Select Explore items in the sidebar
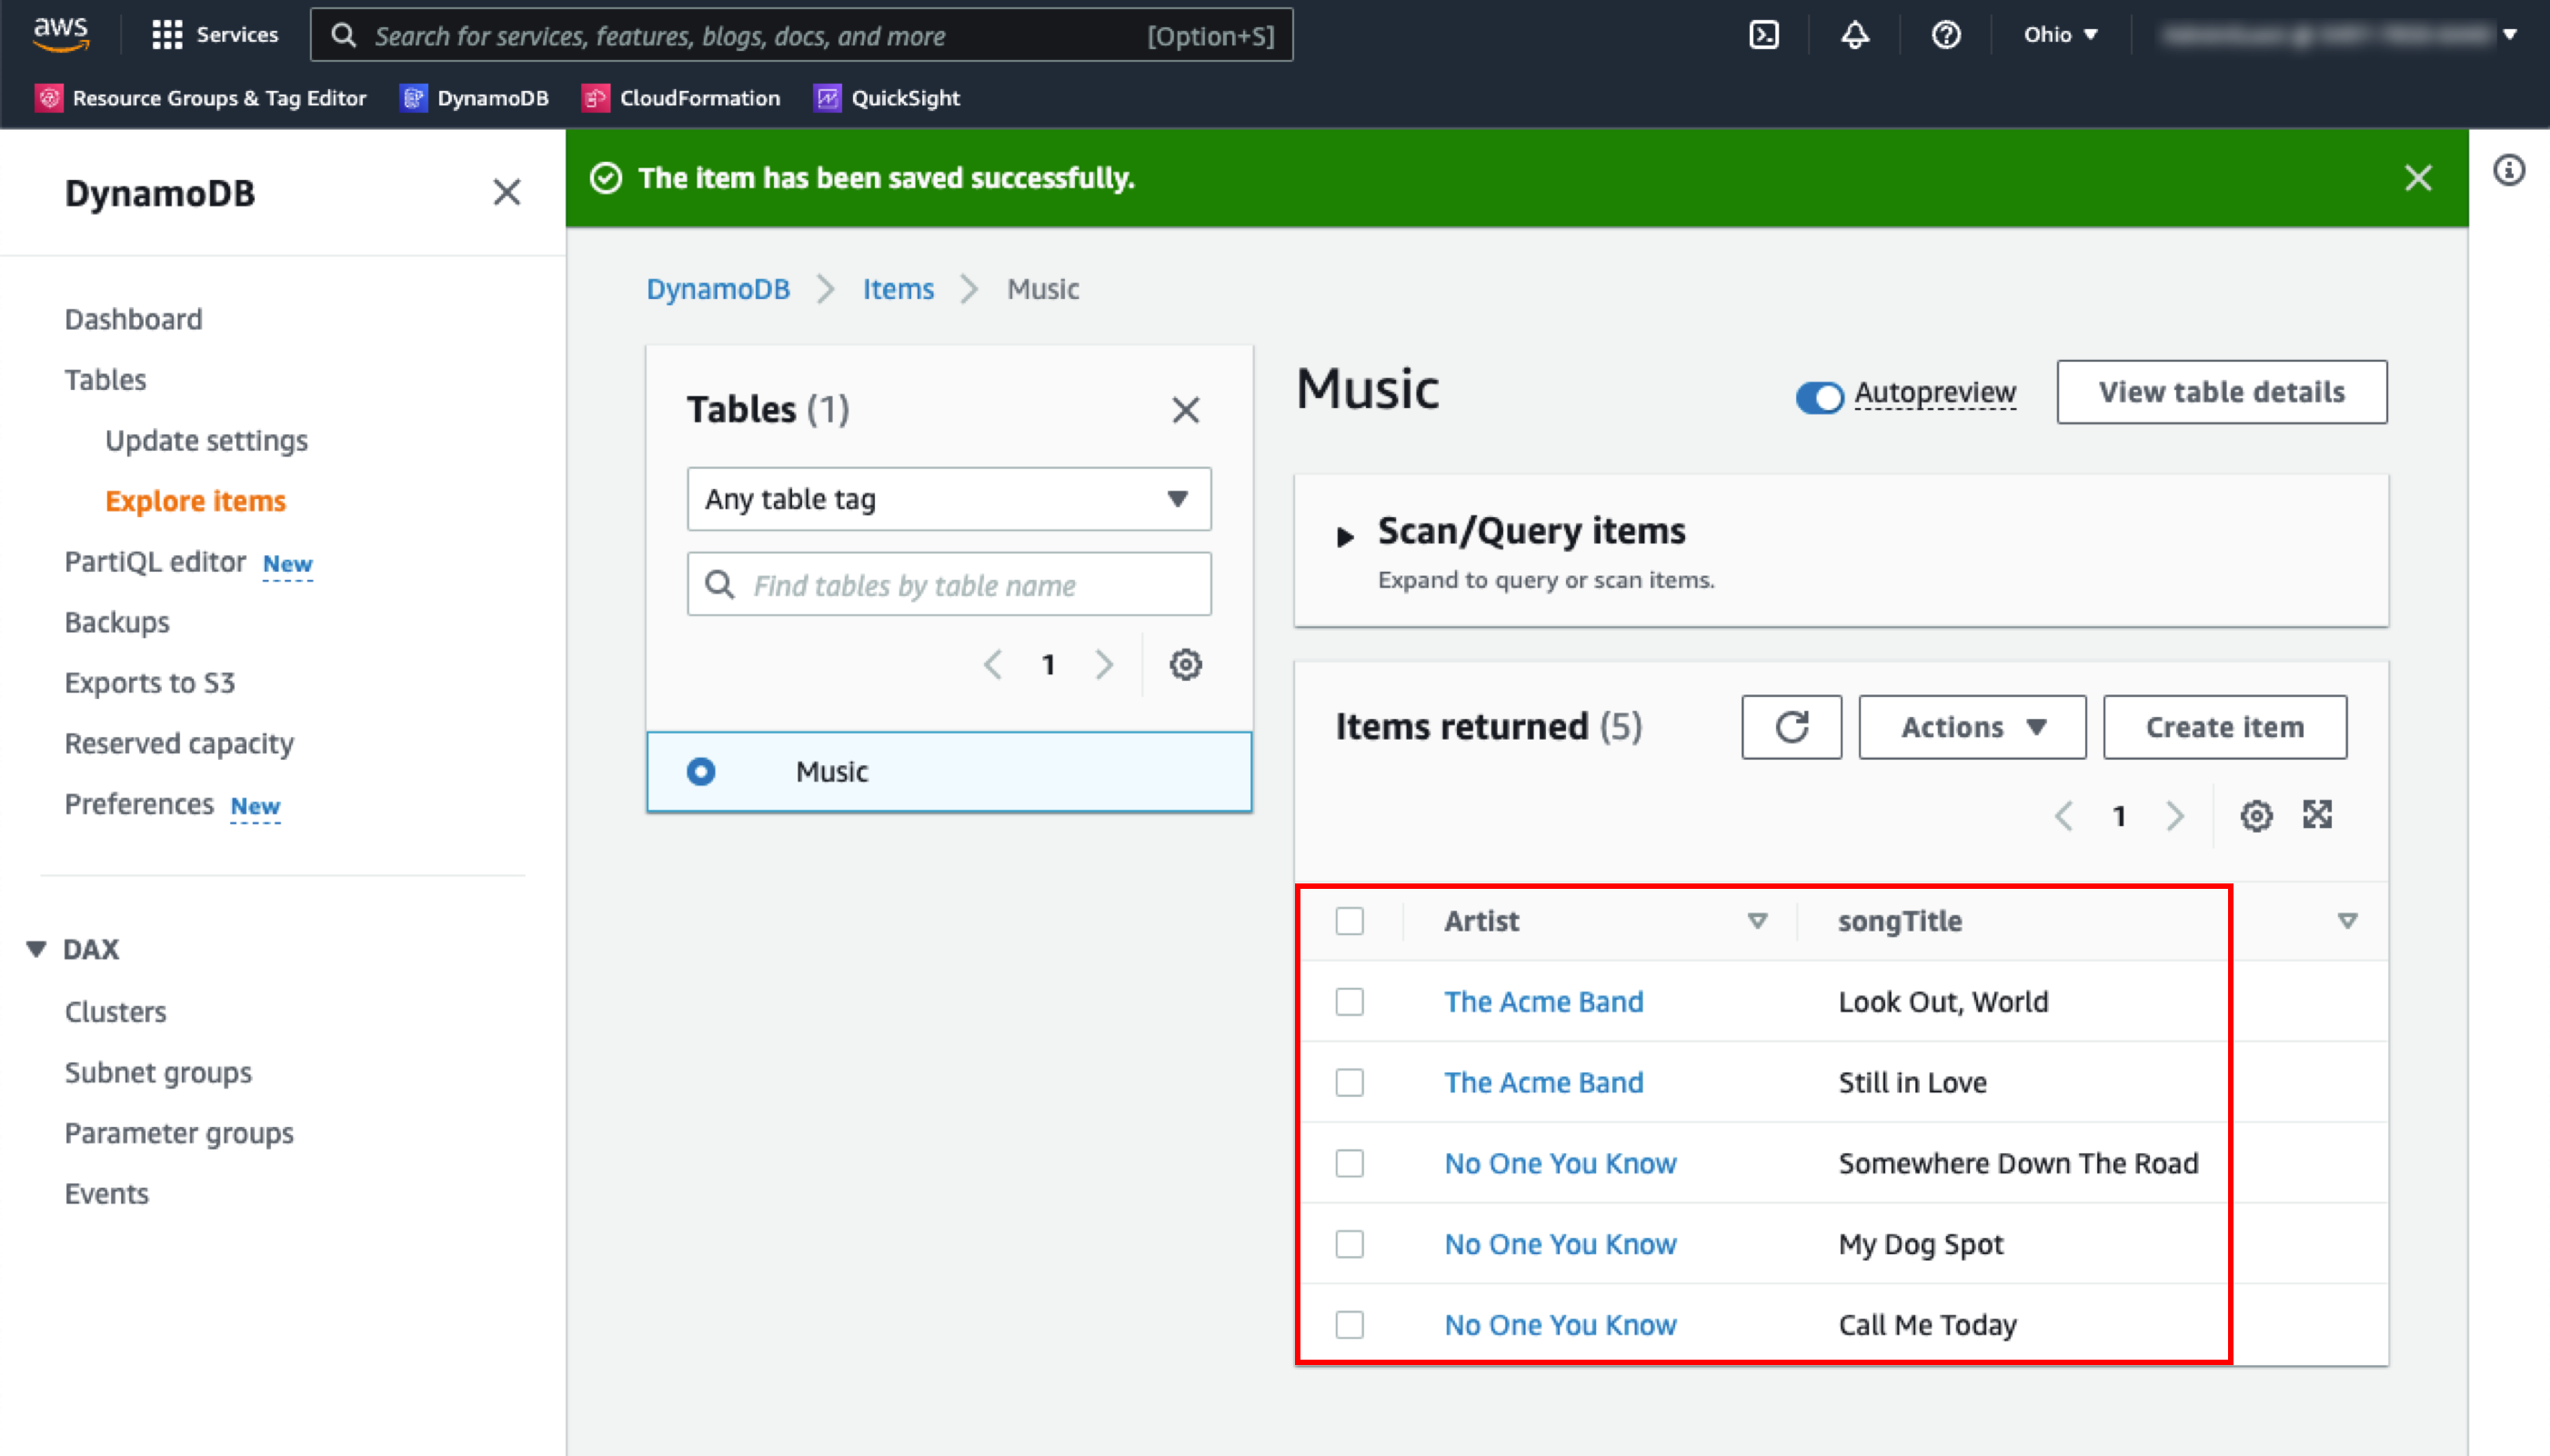The image size is (2550, 1456). [196, 501]
